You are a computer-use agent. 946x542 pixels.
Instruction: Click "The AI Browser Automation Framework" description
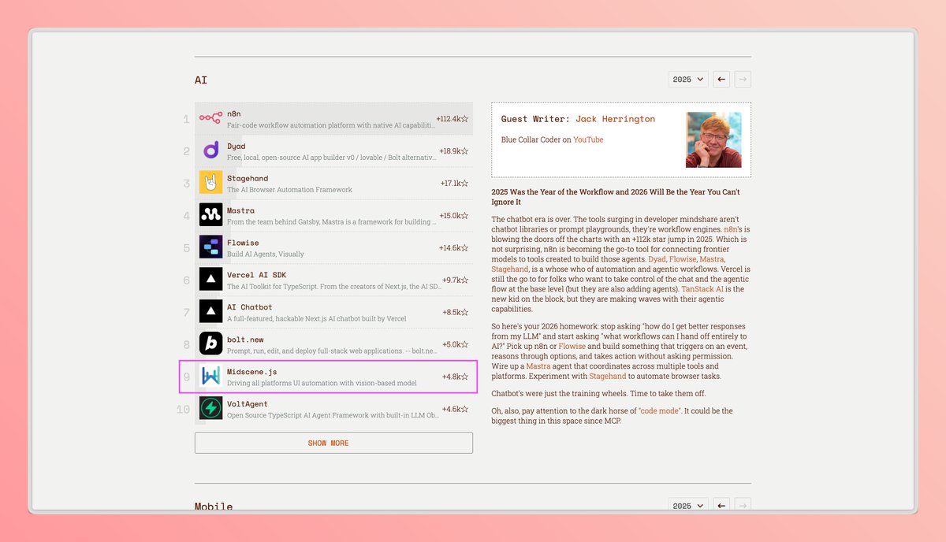[x=289, y=190]
